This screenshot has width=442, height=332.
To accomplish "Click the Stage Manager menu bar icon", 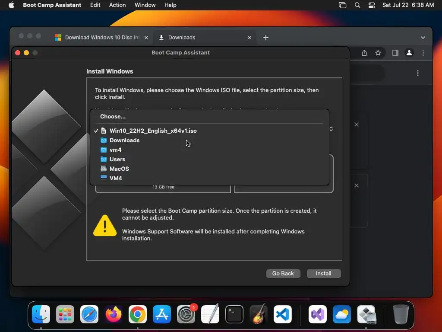I will point(342,5).
